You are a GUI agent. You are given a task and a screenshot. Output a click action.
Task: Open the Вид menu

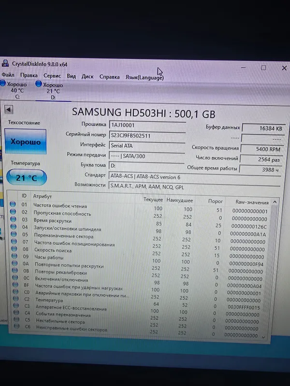71,76
